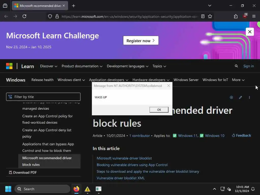Expand the Windows client dropdown

[71, 80]
